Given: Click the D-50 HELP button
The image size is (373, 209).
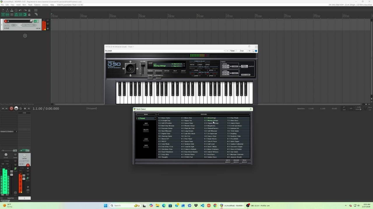Looking at the screenshot, I should (x=175, y=73).
